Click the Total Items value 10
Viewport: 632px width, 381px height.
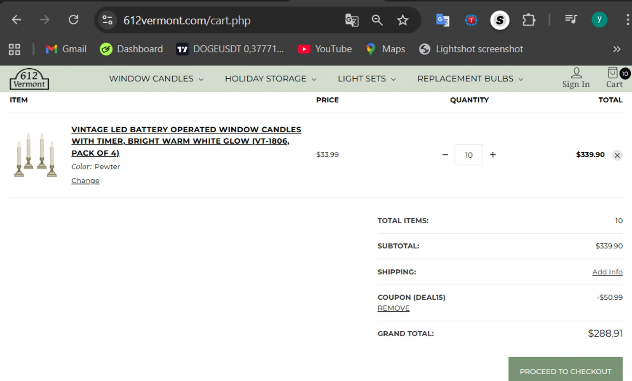tap(619, 221)
